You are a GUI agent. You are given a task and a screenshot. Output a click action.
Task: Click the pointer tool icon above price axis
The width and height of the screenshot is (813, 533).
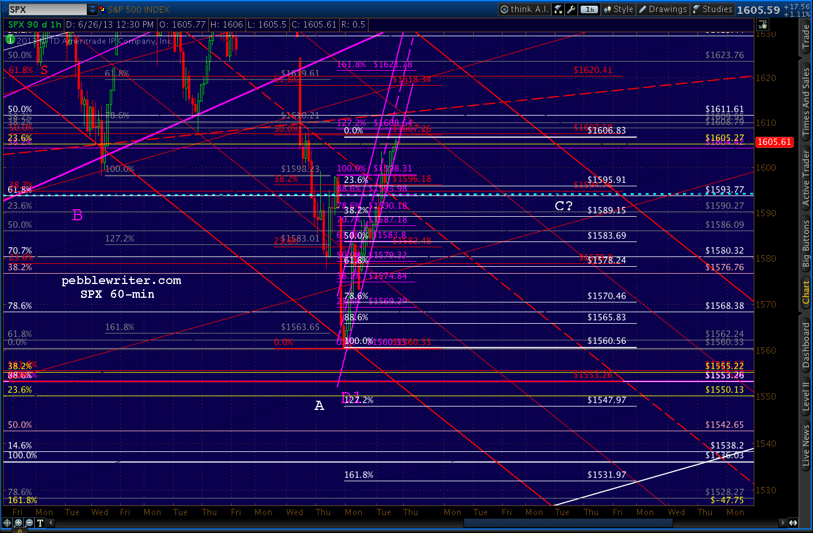[762, 25]
